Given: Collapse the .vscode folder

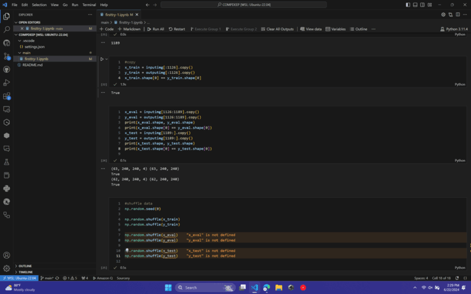Looking at the screenshot, I should 29,41.
